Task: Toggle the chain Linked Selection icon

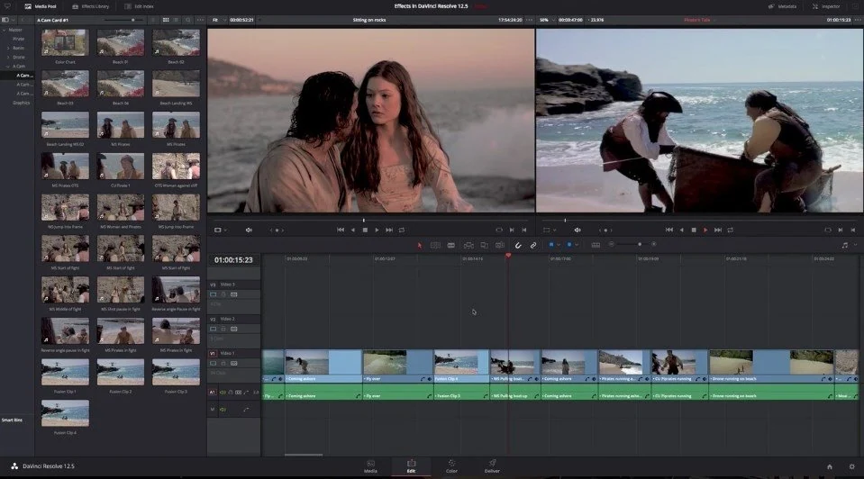Action: (533, 245)
